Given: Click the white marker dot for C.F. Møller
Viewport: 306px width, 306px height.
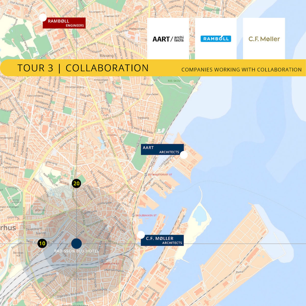Looking at the screenshot, I should [141, 235].
